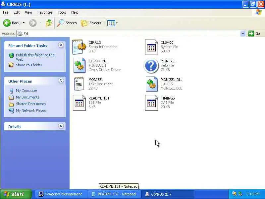Click the MONISEL.DLL file name label
Image resolution: width=265 pixels, height=199 pixels.
171,80
